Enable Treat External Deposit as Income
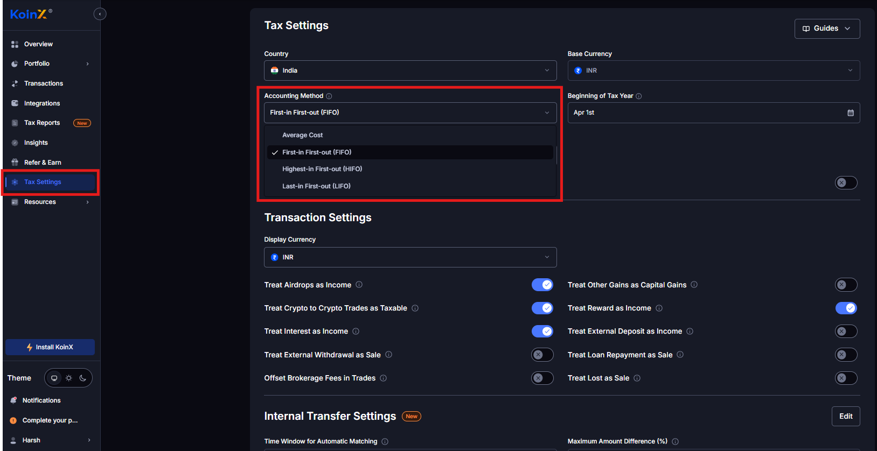 846,331
